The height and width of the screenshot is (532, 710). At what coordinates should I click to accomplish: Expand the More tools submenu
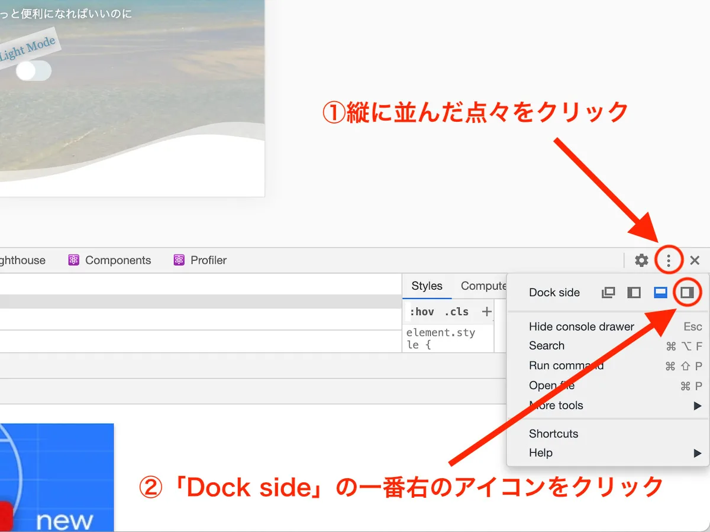(x=556, y=406)
